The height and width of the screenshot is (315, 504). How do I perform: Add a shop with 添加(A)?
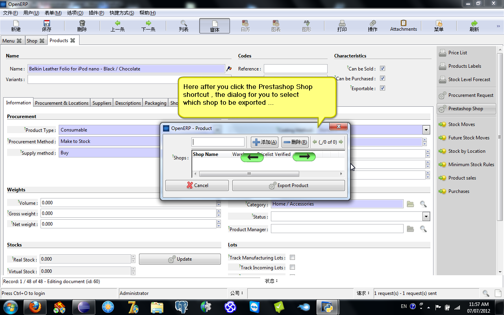(x=264, y=142)
